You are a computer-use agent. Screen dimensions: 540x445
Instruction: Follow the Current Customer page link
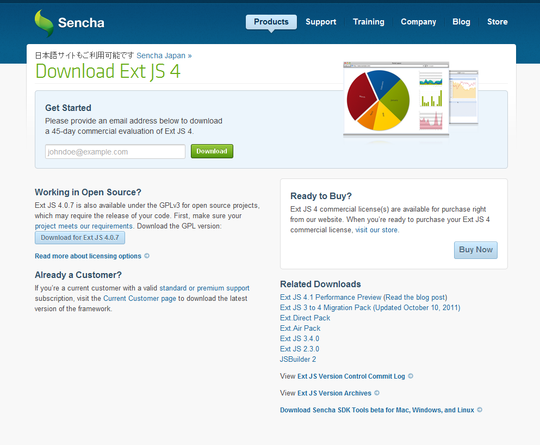point(140,299)
